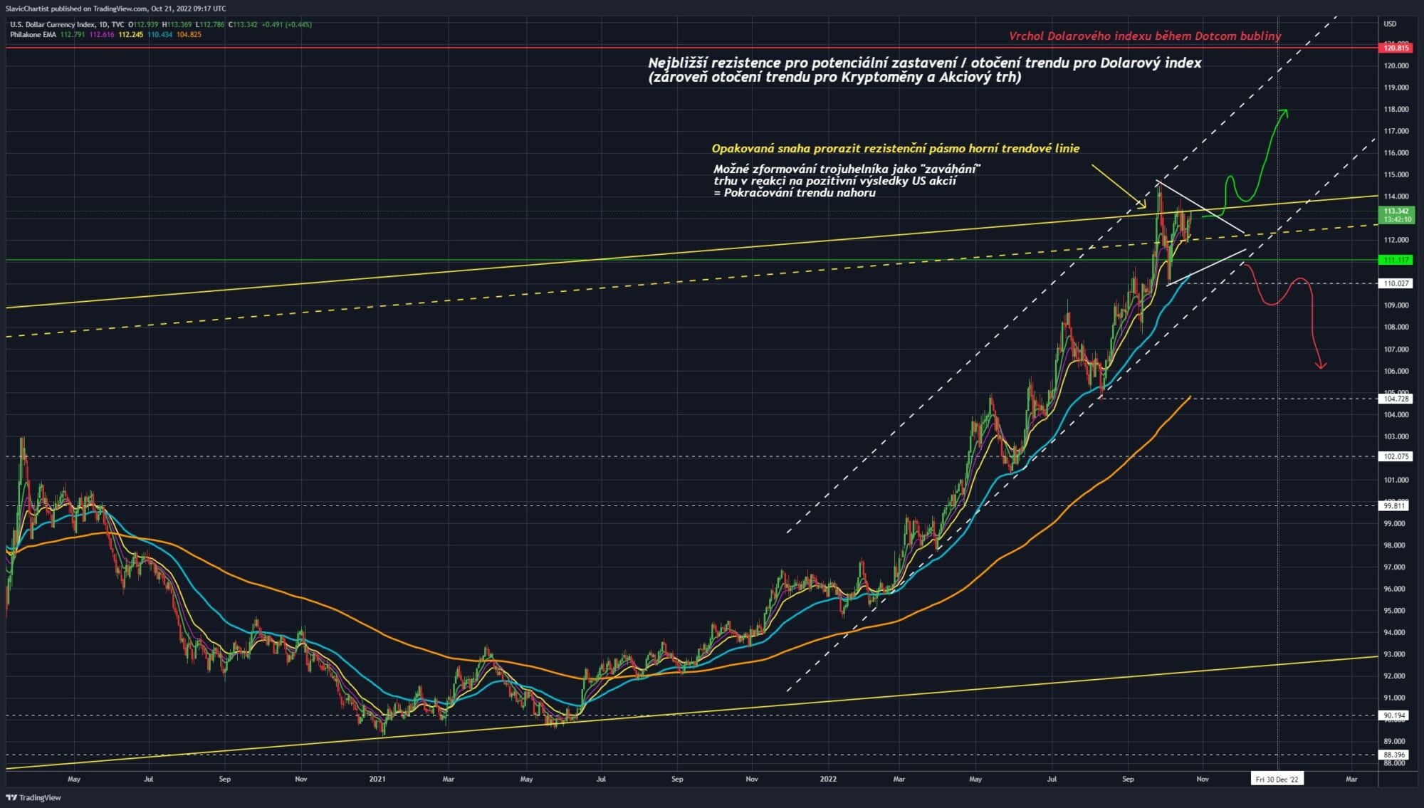Click the 'U.S. Dollar Currency Index' symbol title
Viewport: 1424px width, 808px height.
tap(53, 24)
